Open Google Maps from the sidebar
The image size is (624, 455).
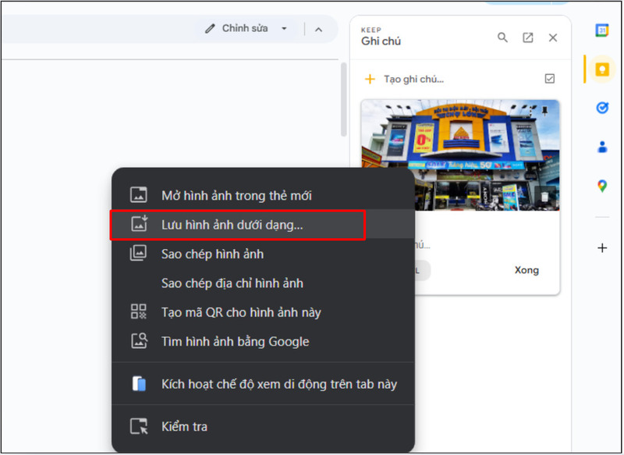point(601,186)
